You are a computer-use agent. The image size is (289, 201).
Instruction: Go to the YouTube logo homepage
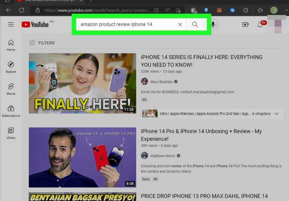35,24
